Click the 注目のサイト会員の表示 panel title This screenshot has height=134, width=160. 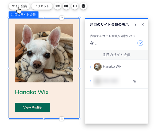click(109, 25)
